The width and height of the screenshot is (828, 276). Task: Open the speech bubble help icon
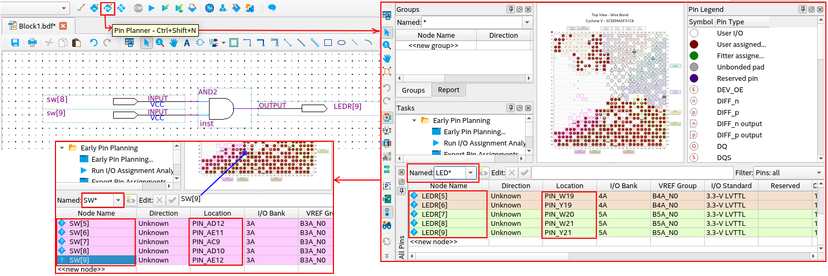tap(272, 8)
